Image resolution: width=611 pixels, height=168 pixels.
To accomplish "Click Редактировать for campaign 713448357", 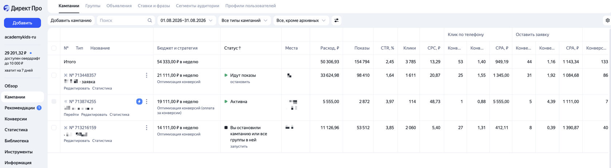I will point(77,88).
